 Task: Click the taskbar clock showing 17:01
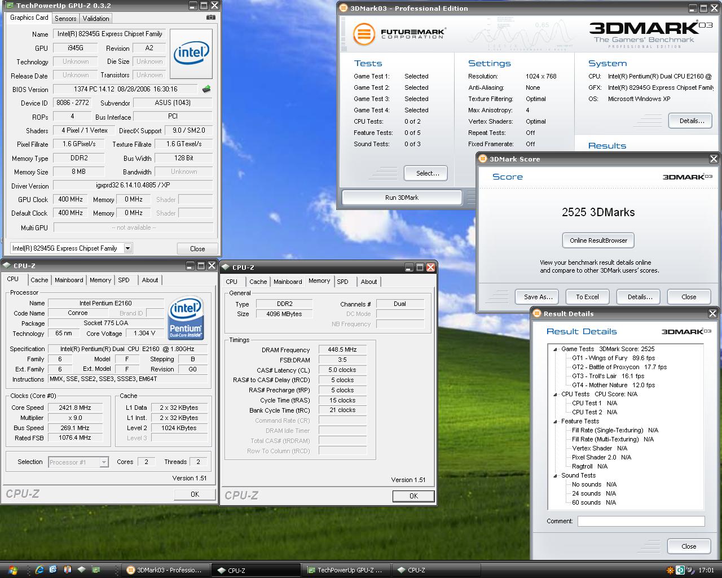click(x=706, y=570)
